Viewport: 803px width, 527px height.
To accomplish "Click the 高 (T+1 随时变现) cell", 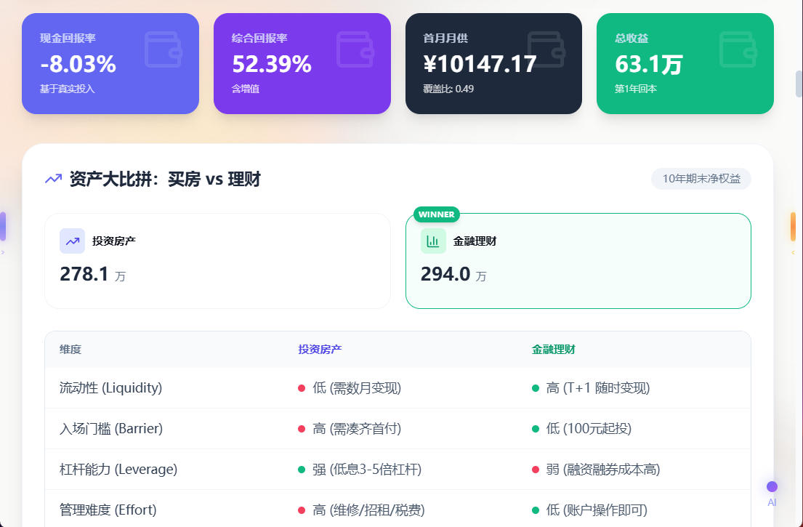I will click(598, 388).
